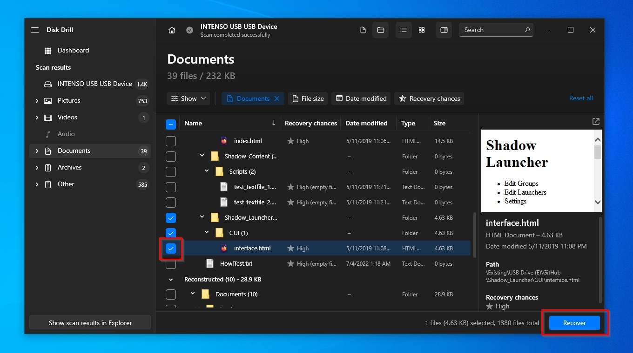The height and width of the screenshot is (353, 633).
Task: Switch to file view using the document icon
Action: click(363, 30)
